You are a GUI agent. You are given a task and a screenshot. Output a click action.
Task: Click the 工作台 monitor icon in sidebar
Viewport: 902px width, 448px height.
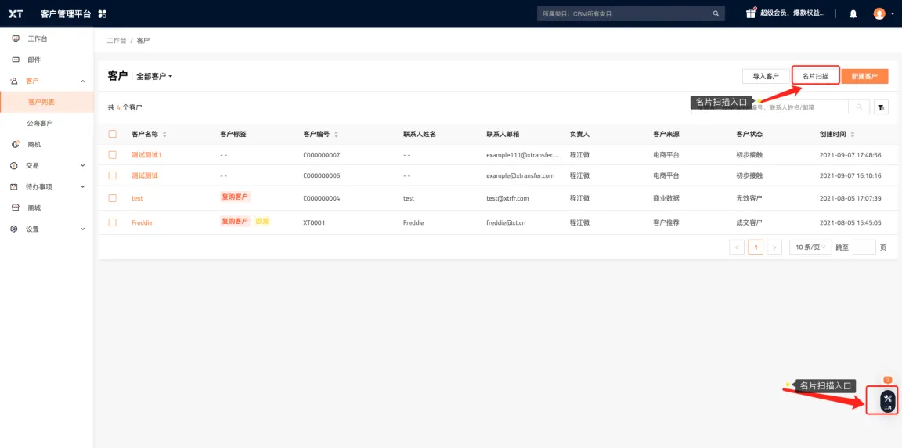[16, 38]
